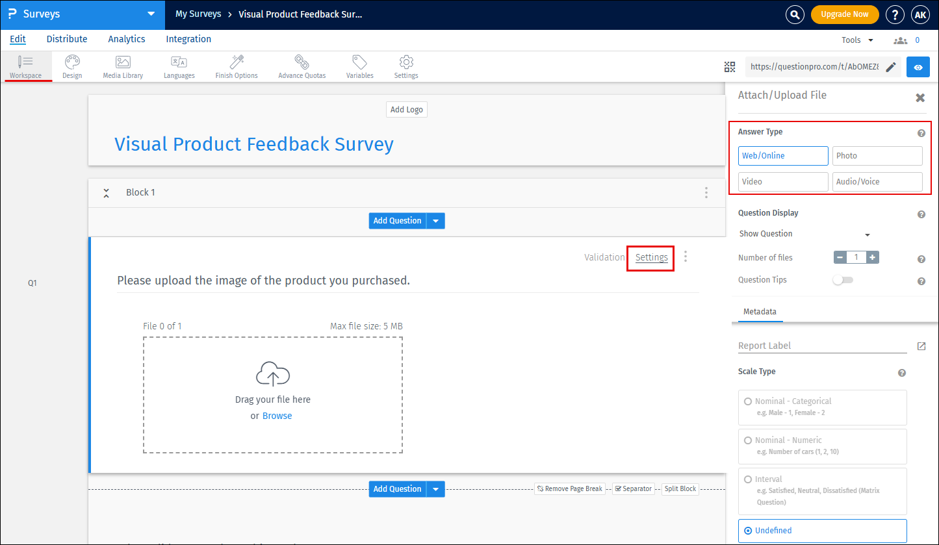Viewport: 939px width, 545px height.
Task: Increment Number of files with the plus stepper
Action: pos(872,257)
